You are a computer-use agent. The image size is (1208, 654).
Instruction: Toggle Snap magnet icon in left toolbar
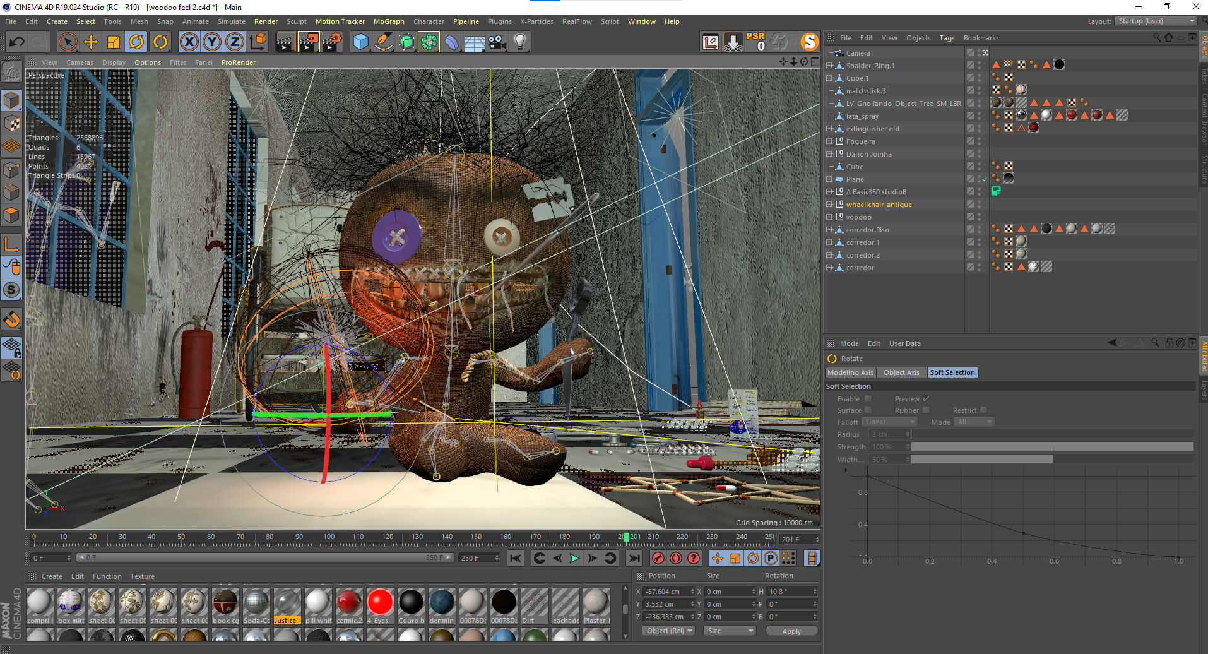coord(11,319)
